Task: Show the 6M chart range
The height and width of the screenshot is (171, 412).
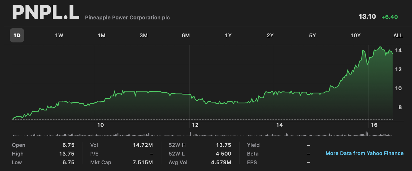Action: 186,36
